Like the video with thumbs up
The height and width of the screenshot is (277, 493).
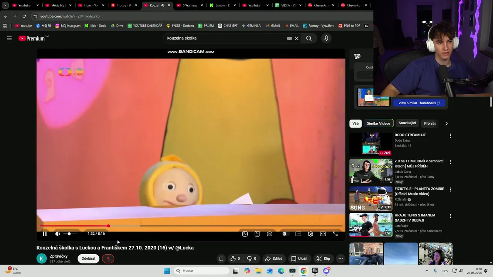pyautogui.click(x=235, y=259)
